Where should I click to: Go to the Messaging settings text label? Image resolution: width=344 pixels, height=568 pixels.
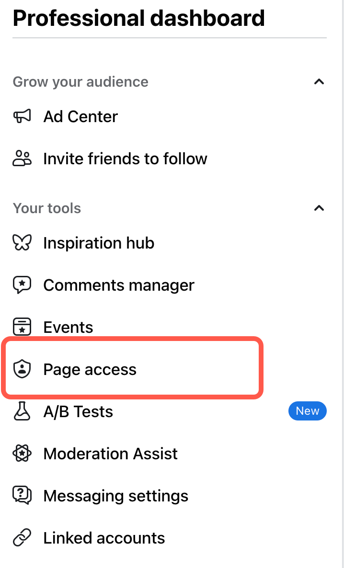[x=115, y=496]
